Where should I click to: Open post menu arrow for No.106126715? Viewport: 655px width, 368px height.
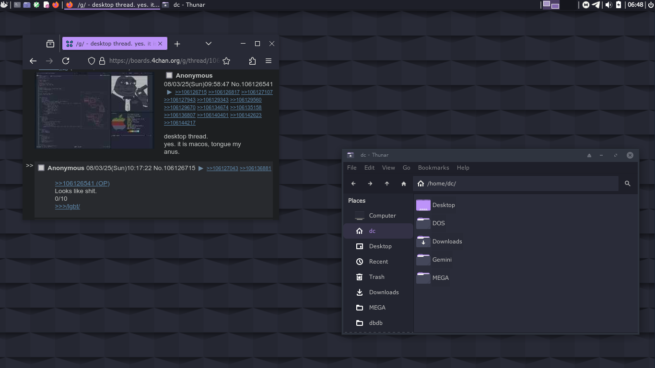(x=201, y=168)
